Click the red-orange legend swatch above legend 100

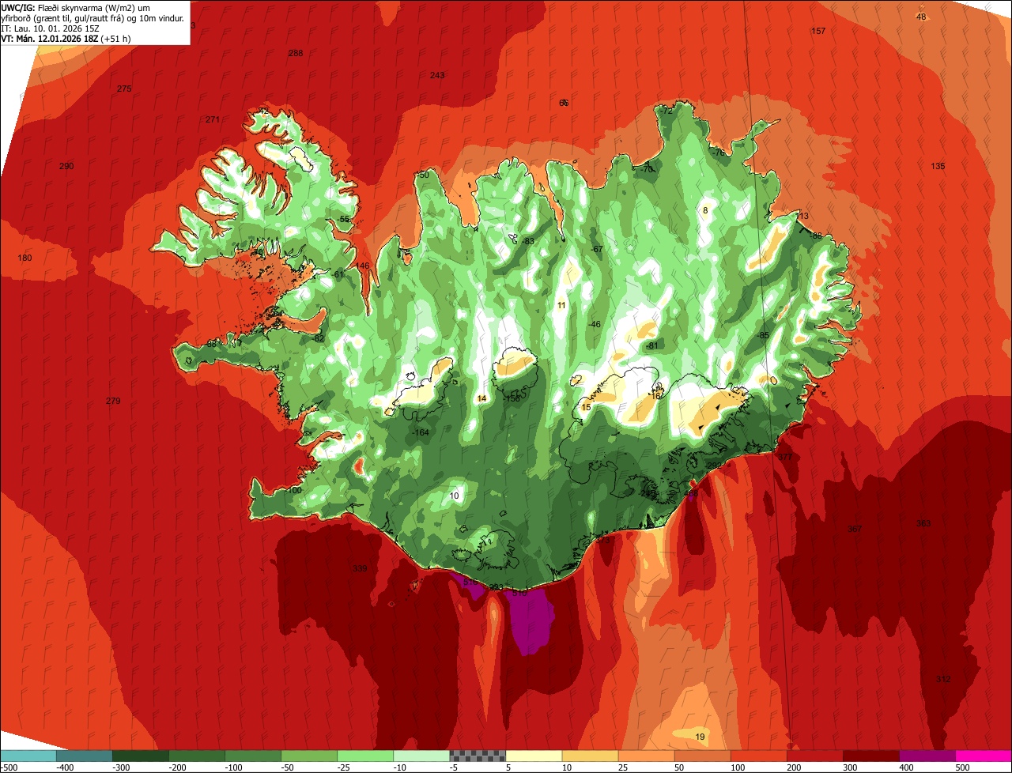[758, 756]
